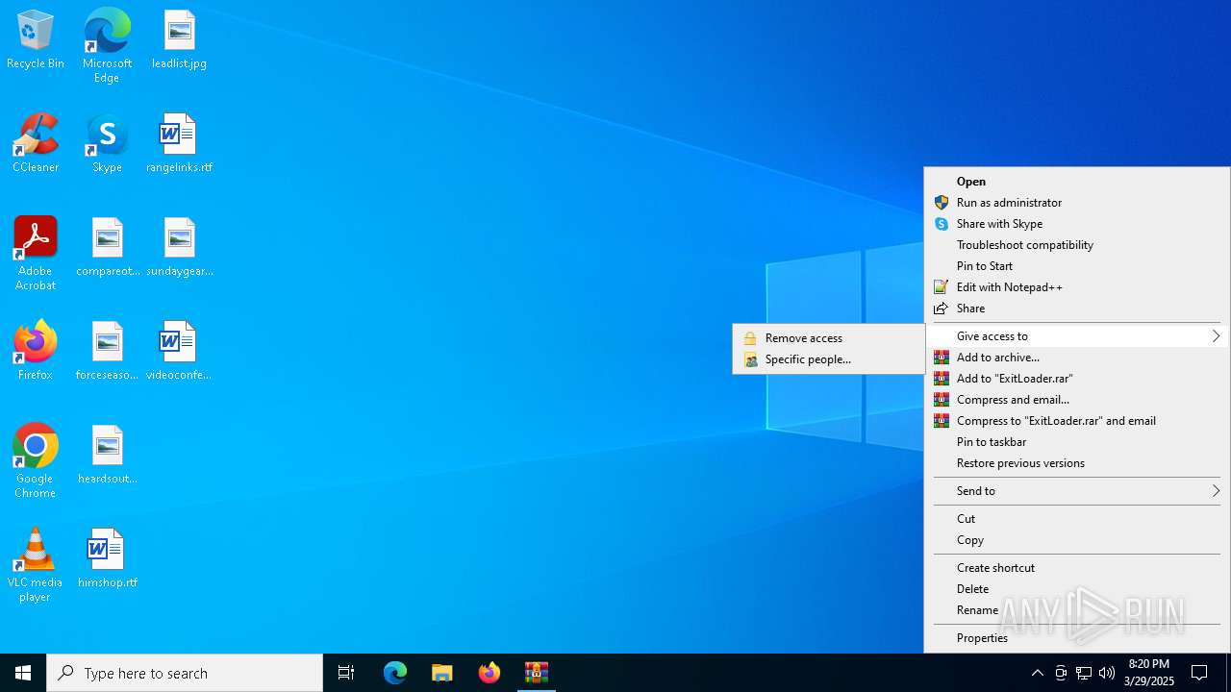1231x692 pixels.
Task: Open the Action Center notifications icon
Action: pos(1199,673)
